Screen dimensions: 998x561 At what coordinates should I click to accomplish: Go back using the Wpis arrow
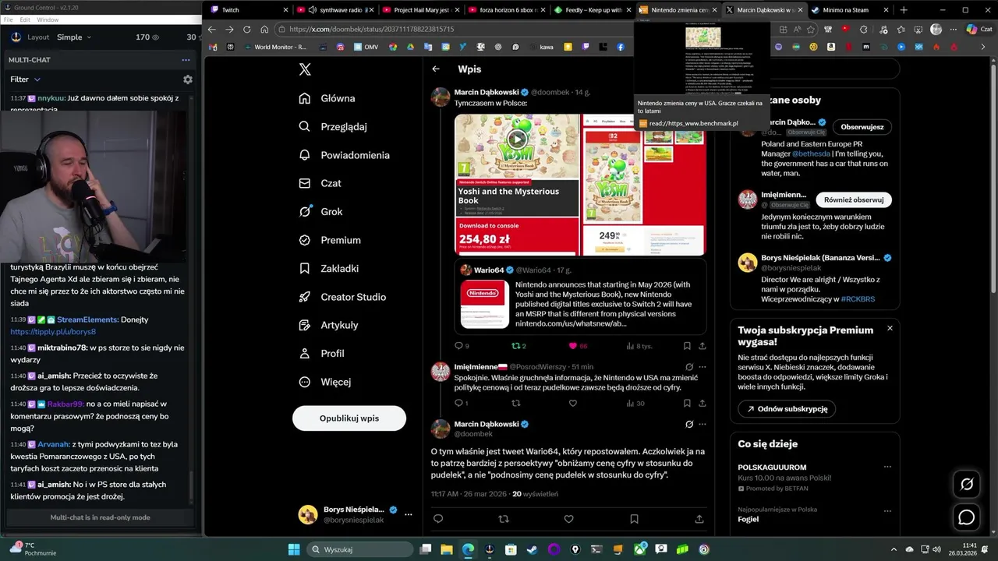tap(436, 69)
